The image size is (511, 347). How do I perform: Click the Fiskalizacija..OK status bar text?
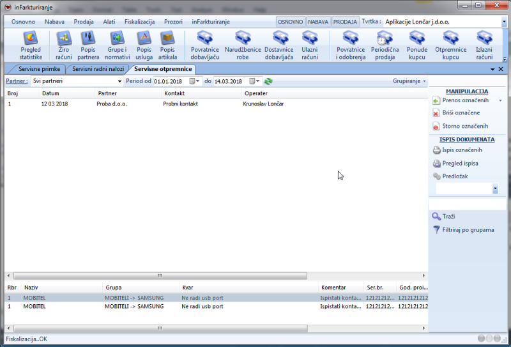tap(27, 339)
